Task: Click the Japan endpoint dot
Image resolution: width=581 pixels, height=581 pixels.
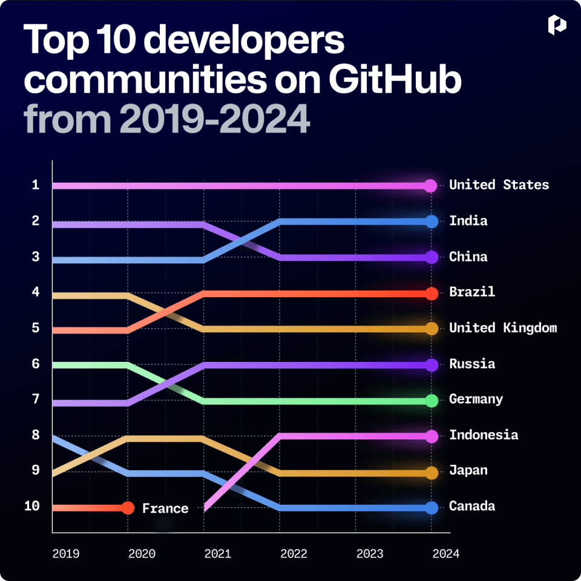Action: (x=432, y=473)
